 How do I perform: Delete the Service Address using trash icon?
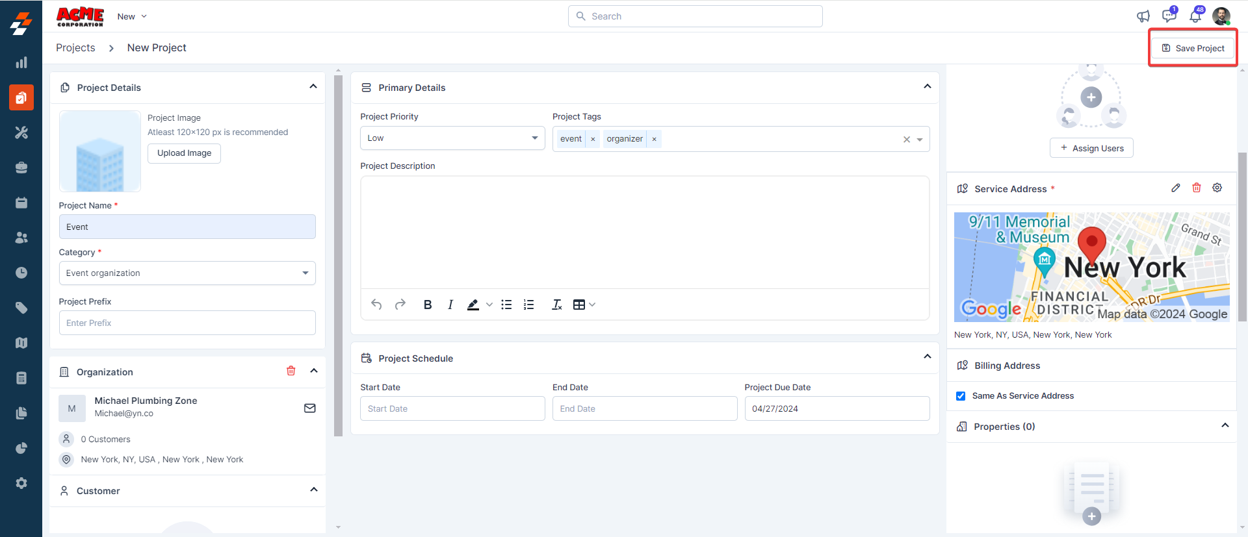[x=1196, y=188]
